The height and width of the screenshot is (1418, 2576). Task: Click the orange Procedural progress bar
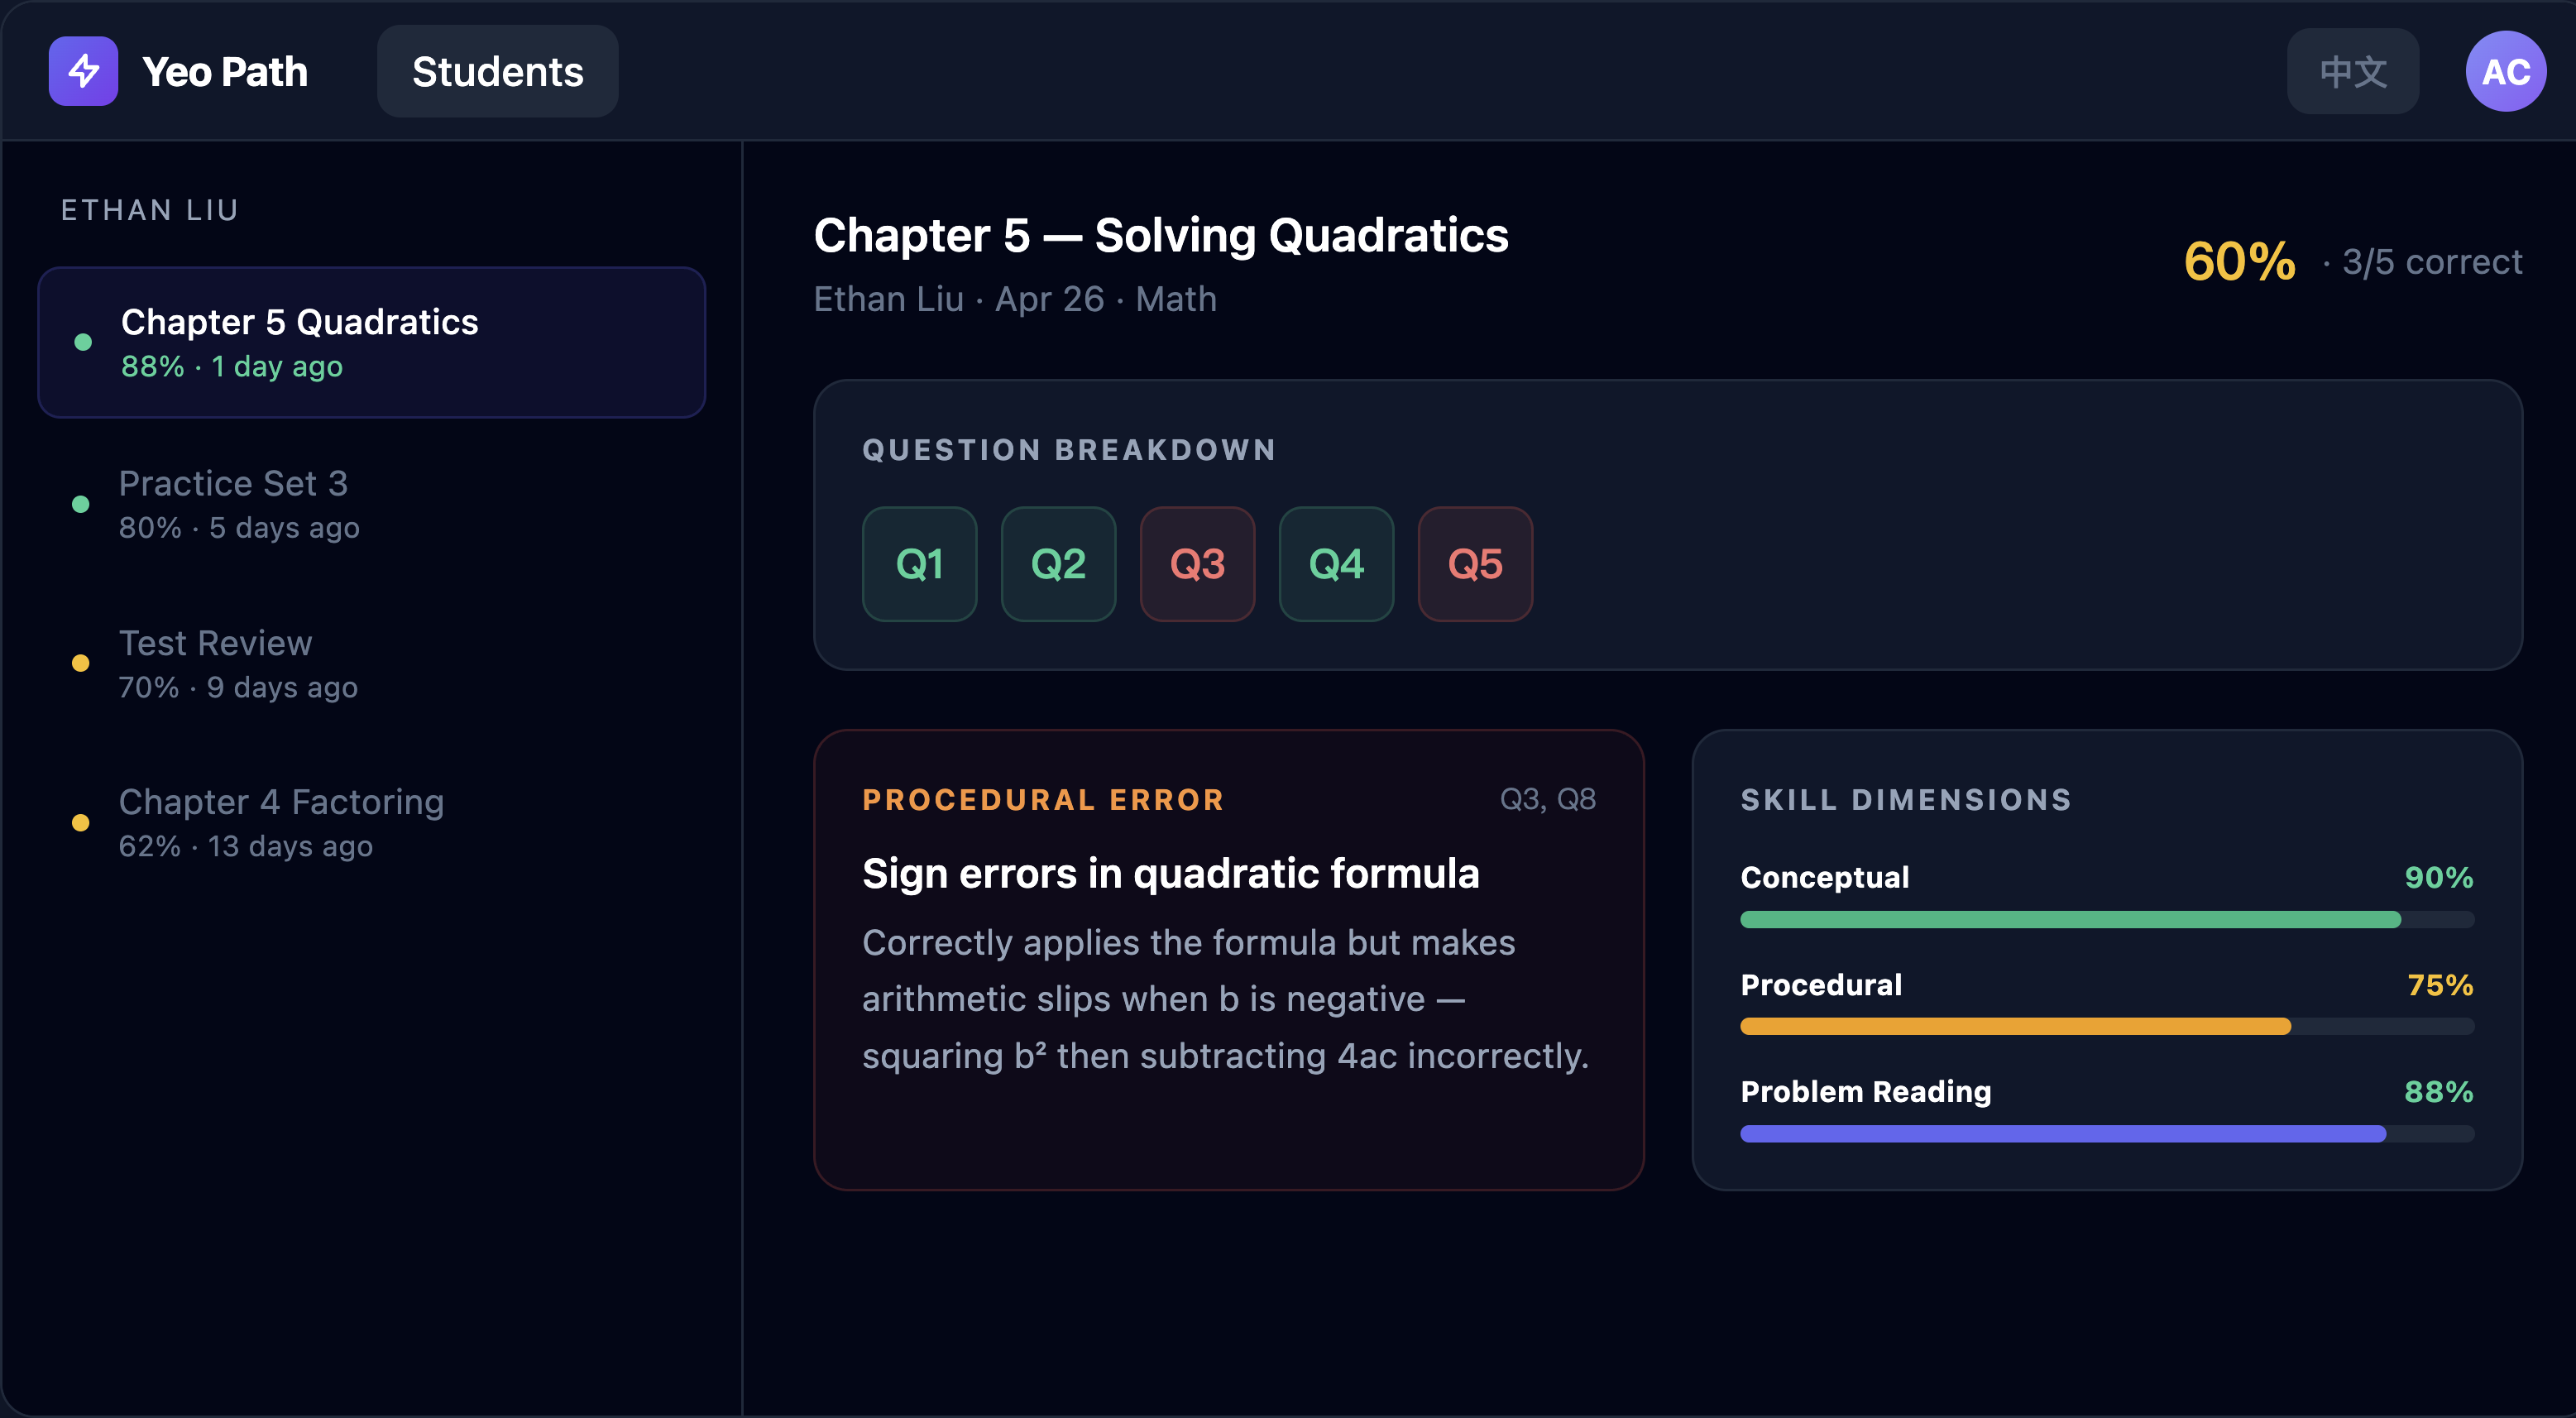coord(2015,1026)
